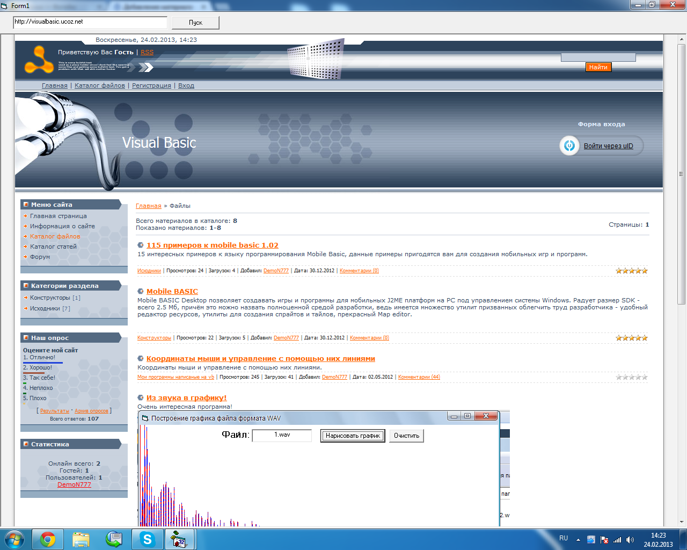Open Конструкторы link under Mobile BASIC
687x550 pixels.
154,338
